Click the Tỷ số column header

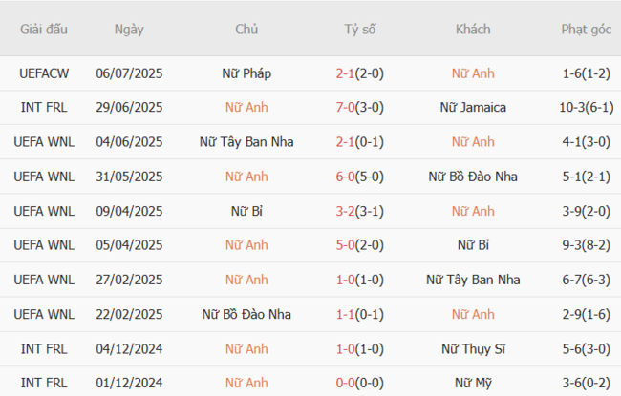click(x=360, y=30)
